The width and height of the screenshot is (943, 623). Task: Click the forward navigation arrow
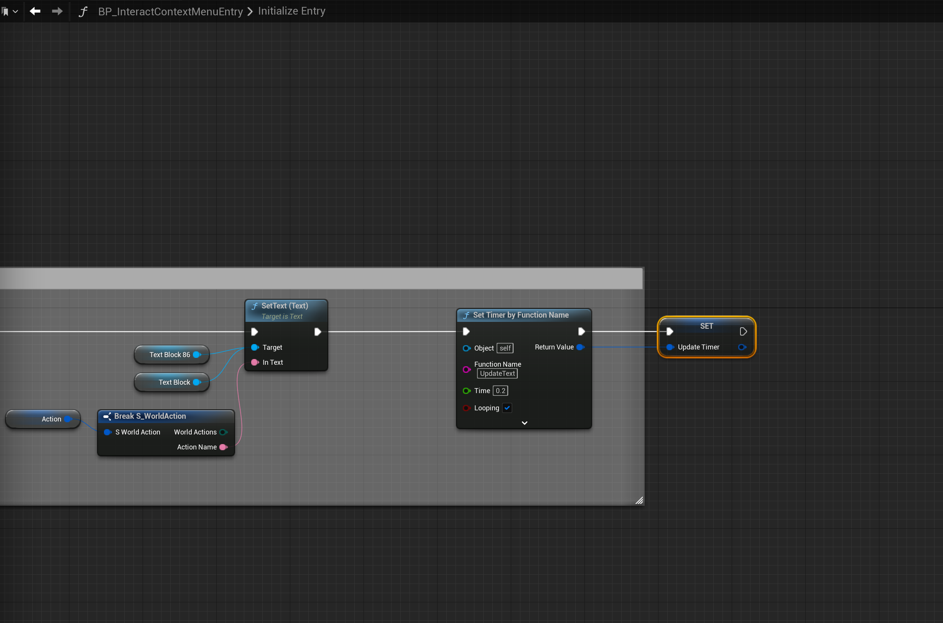tap(57, 11)
